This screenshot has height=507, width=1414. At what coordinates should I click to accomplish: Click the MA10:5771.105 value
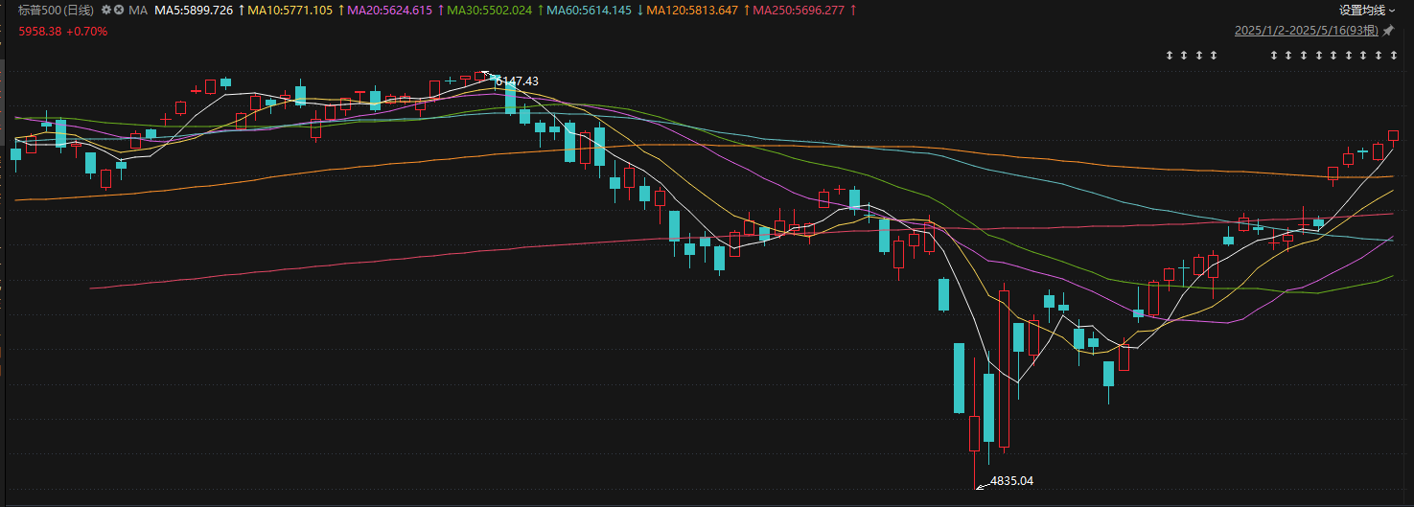tap(290, 10)
